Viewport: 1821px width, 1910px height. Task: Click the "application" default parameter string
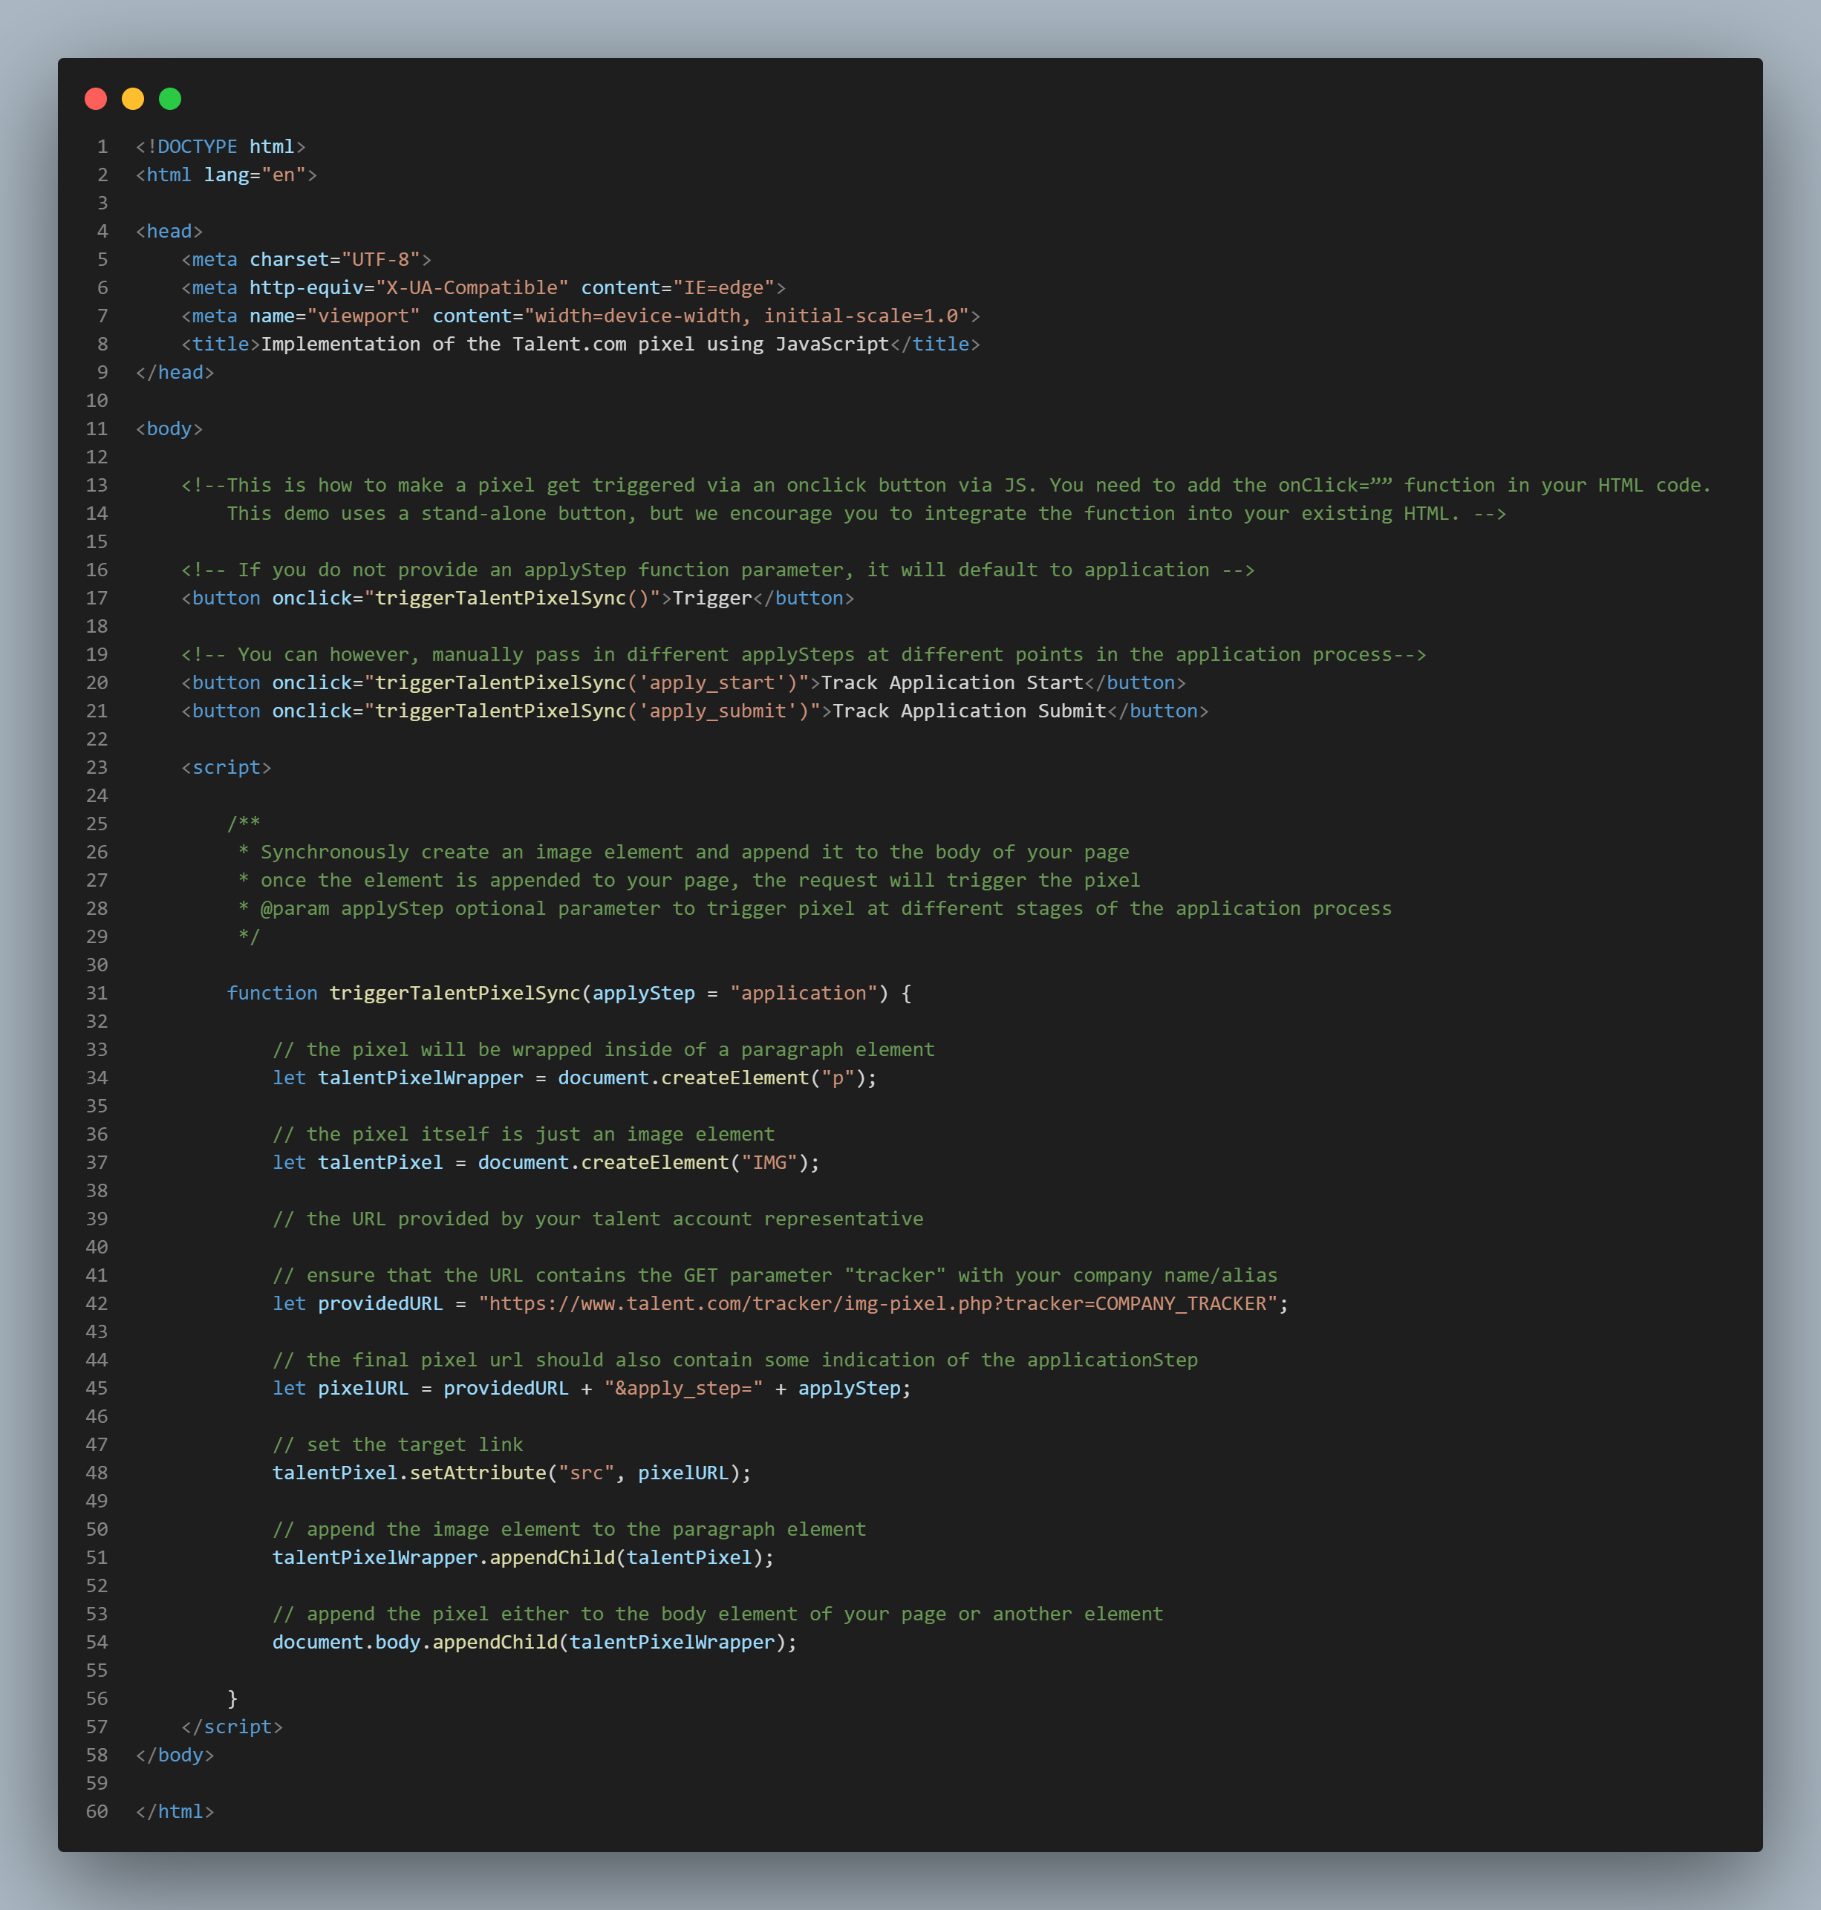[x=804, y=993]
